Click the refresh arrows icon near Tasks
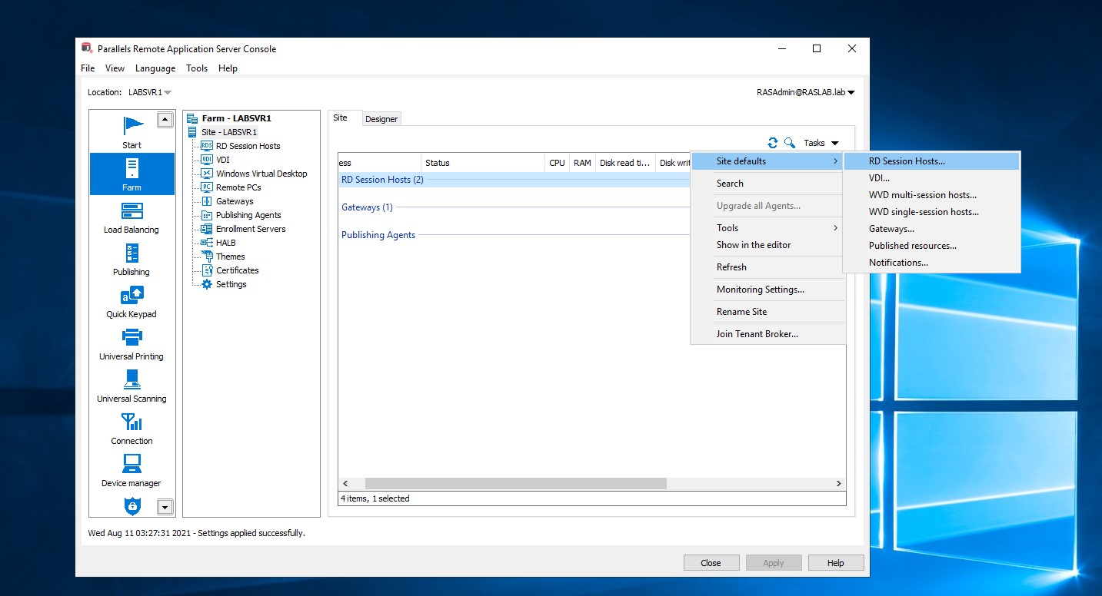Viewport: 1102px width, 596px height. tap(773, 143)
